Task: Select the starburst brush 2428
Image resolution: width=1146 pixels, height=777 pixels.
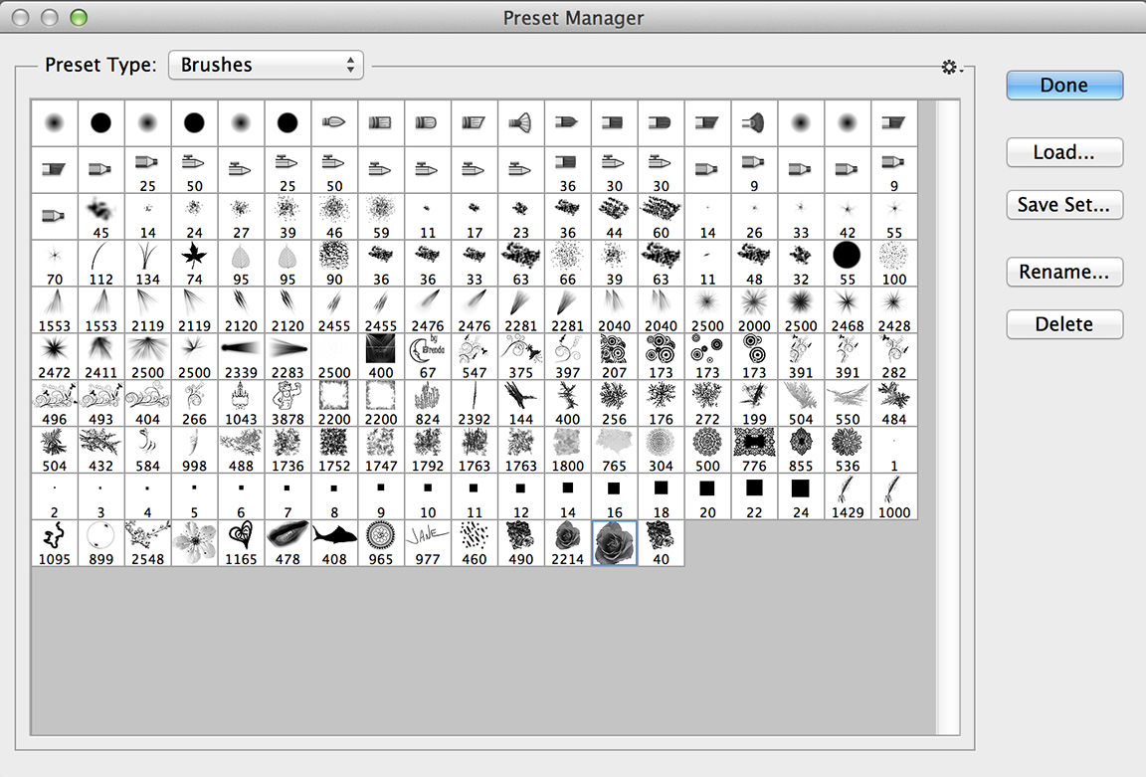Action: click(x=894, y=310)
